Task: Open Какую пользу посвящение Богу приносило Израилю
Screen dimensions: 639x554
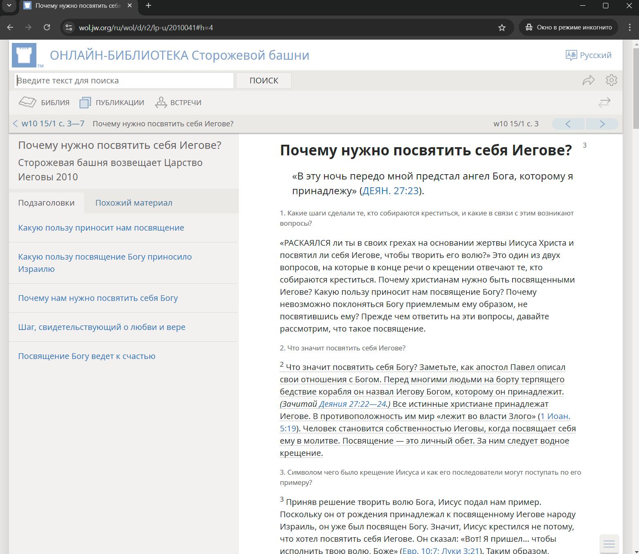Action: tap(105, 263)
